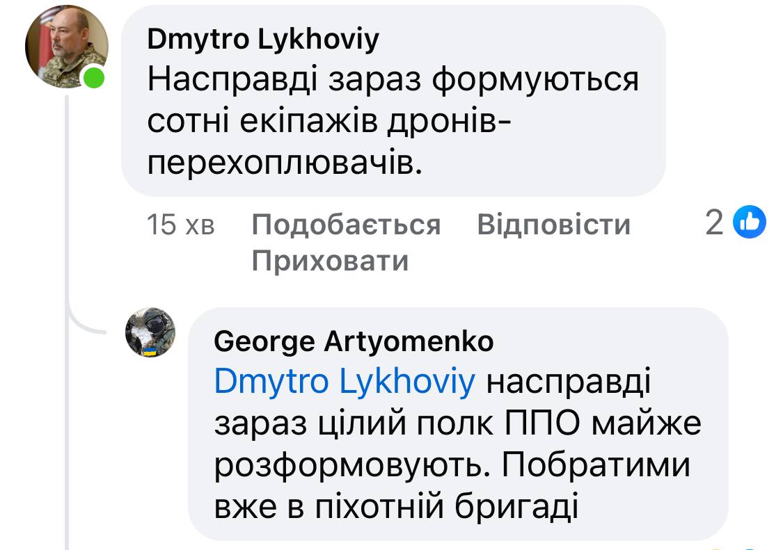Click the 15 хв timestamp
The width and height of the screenshot is (783, 550).
click(x=181, y=225)
